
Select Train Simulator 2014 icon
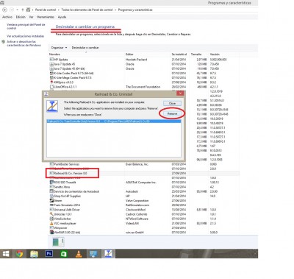[51, 205]
